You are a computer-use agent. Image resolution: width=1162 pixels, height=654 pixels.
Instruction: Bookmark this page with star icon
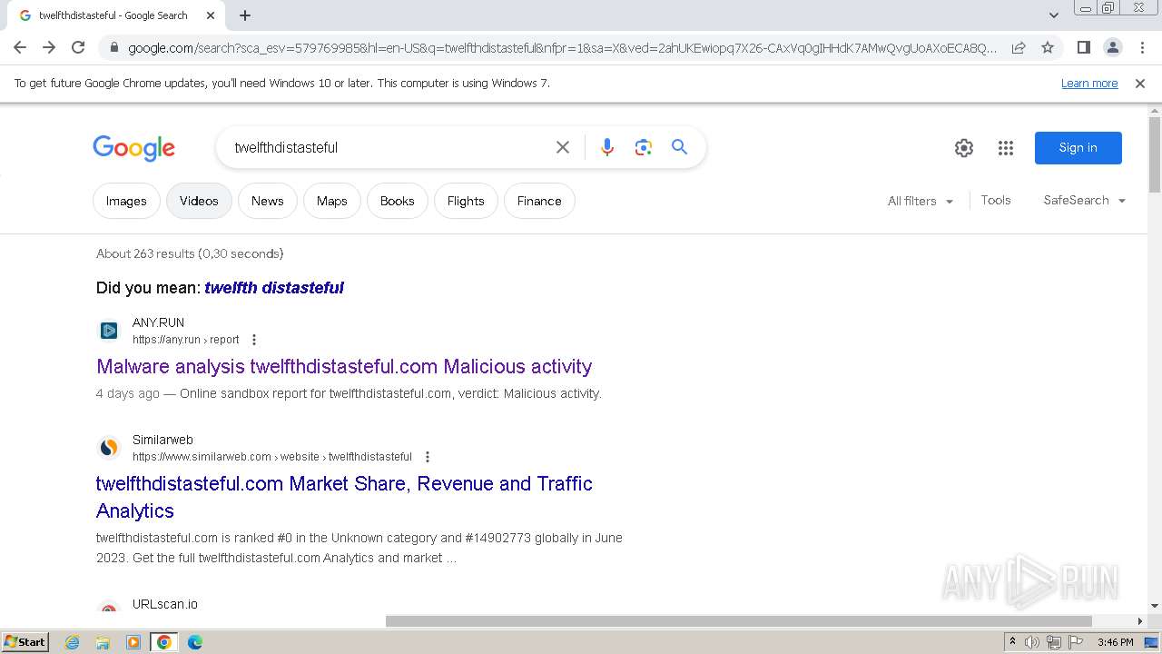[x=1048, y=47]
